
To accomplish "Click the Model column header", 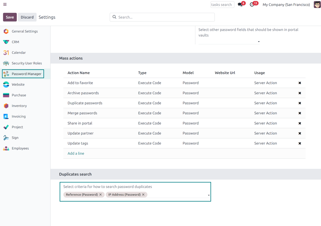I will point(188,73).
